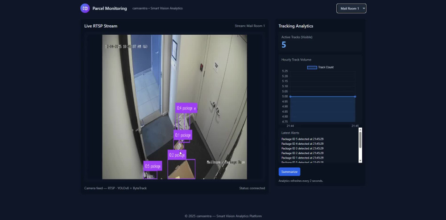Screen dimensions: 446x220
Task: Click the Parcel Monitoring logo icon
Action: [85, 8]
